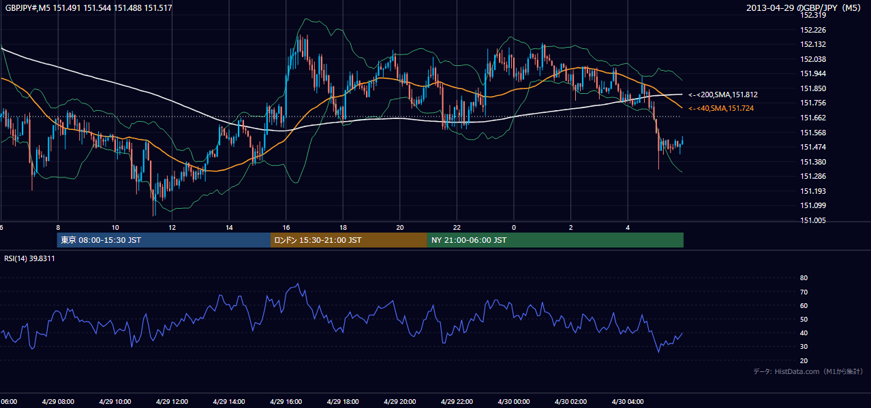Click the hour label 2 on chart time axis
This screenshot has height=408, width=871.
click(x=571, y=227)
